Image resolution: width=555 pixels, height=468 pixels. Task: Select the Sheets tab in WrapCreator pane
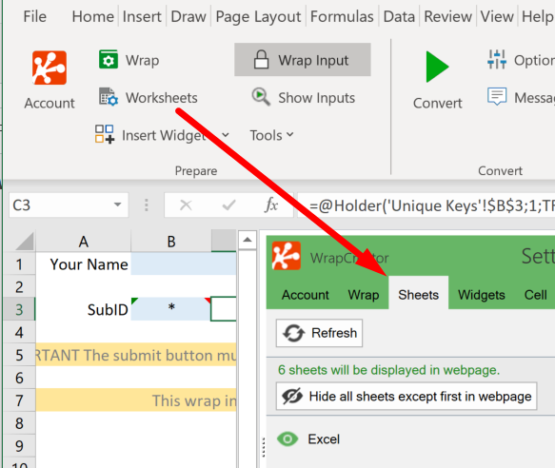pyautogui.click(x=418, y=293)
